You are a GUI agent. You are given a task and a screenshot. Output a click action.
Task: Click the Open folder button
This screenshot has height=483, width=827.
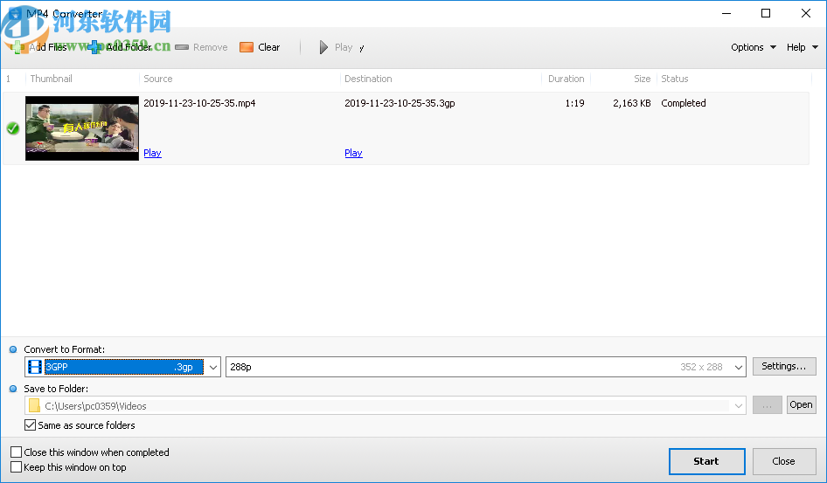[x=801, y=405]
